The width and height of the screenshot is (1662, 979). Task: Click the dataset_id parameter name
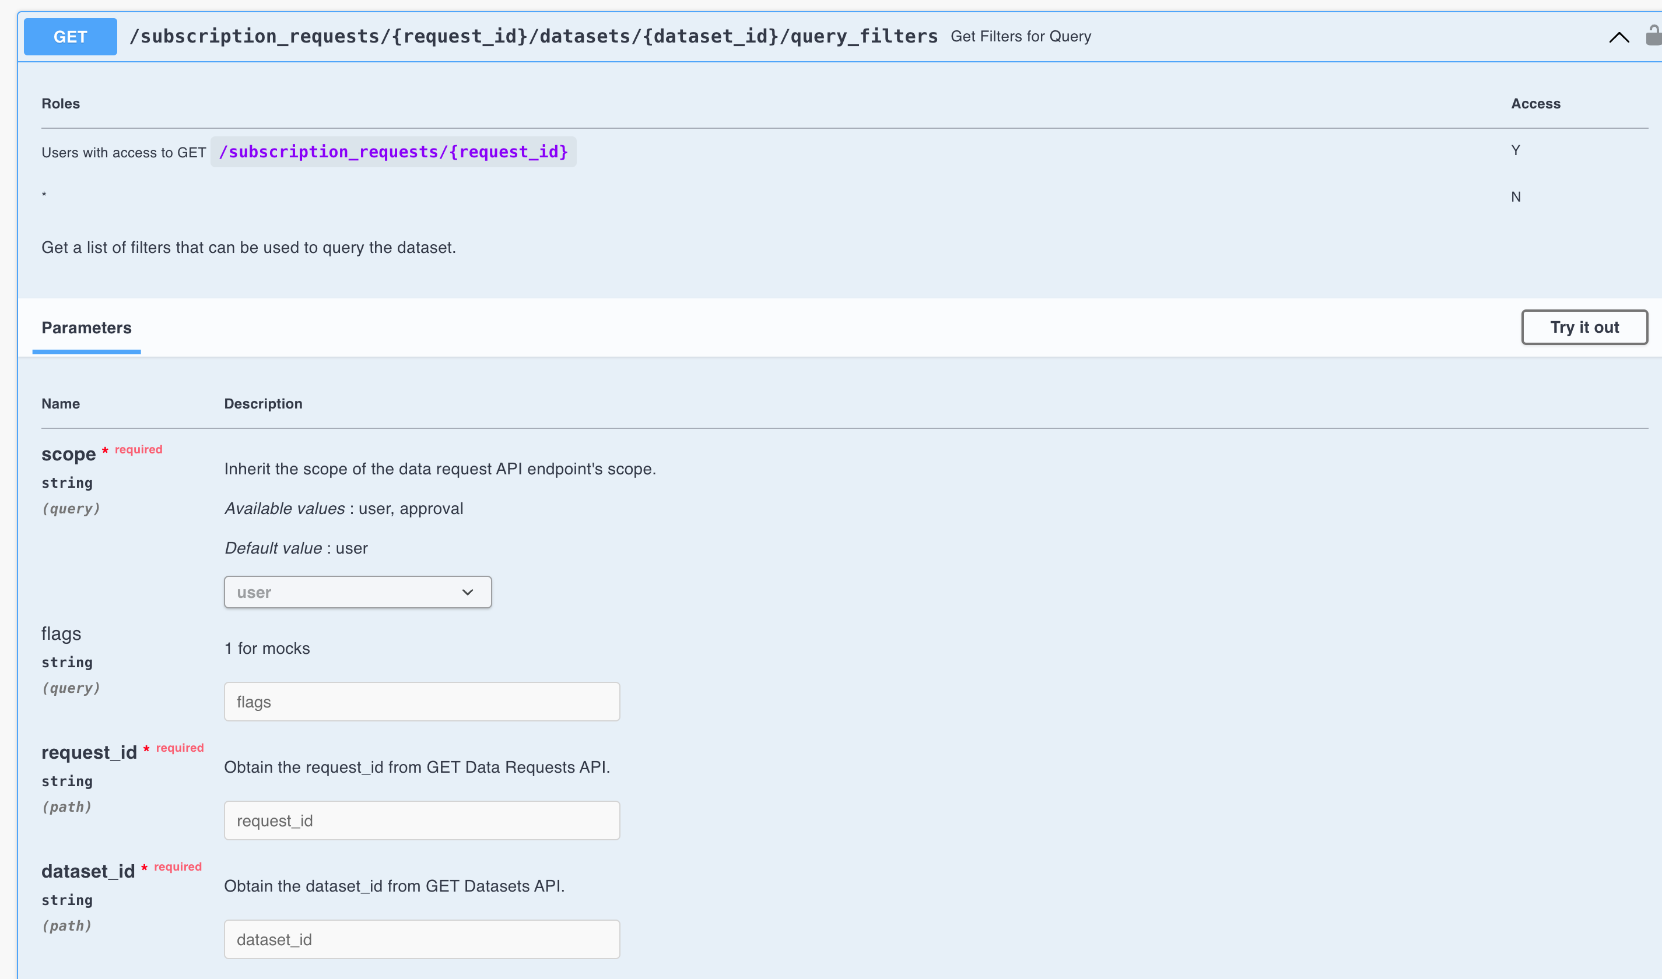click(89, 871)
